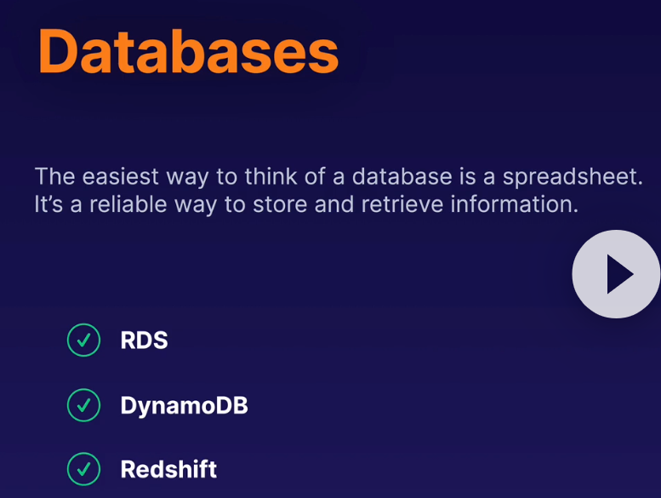Click the orange Databases heading
The image size is (661, 498).
pos(188,51)
